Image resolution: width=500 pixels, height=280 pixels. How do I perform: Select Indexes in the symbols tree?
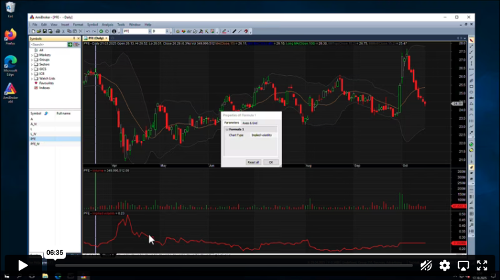pyautogui.click(x=45, y=88)
